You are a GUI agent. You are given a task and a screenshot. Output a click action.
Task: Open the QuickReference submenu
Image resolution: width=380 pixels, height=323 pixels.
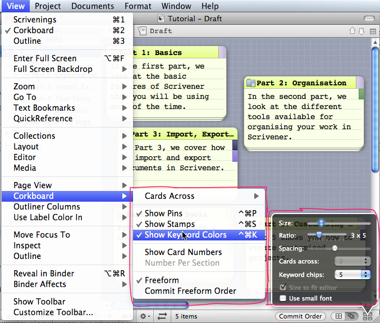tap(67, 119)
